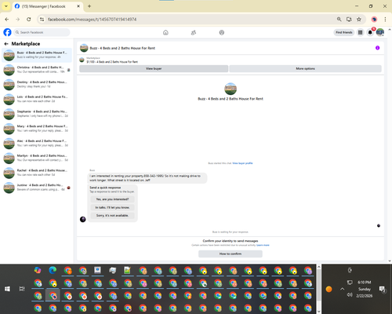The height and width of the screenshot is (314, 392).
Task: Open the purple conversation info icon
Action: click(377, 48)
